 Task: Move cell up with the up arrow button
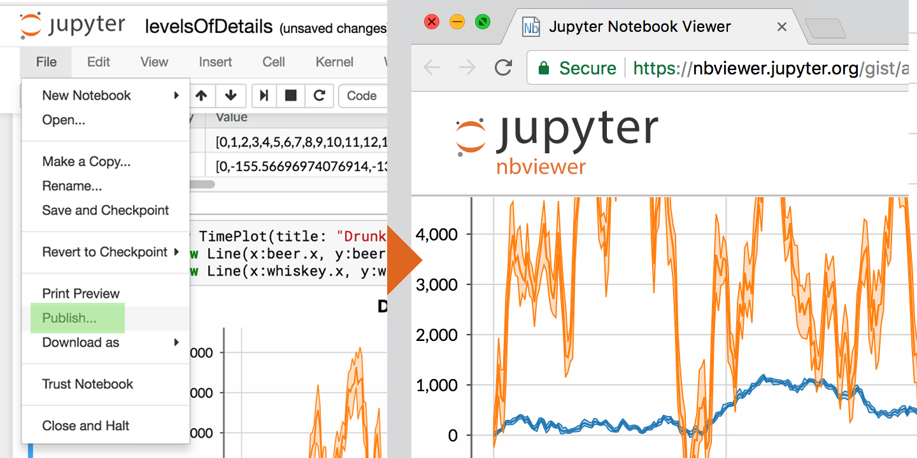coord(202,96)
